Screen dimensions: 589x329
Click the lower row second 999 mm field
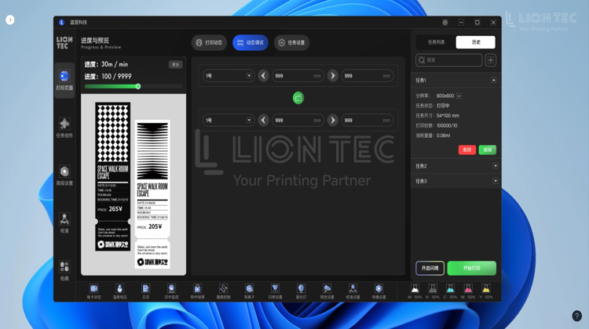pos(367,121)
